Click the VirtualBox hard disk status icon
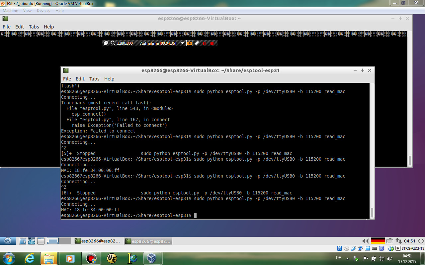Viewport: 425px width, 265px height. 340,248
